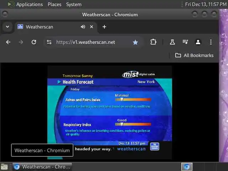Click the Health Forecast play triangle
Image resolution: width=228 pixels, height=171 pixels.
point(59,82)
